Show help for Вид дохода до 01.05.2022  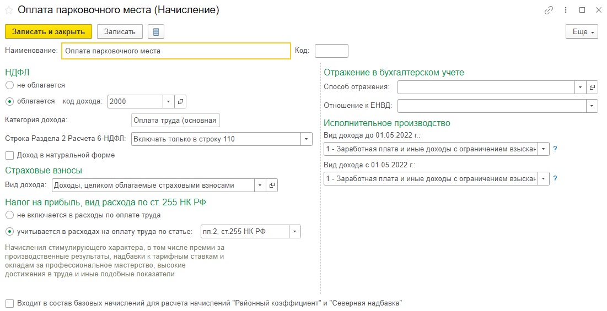(555, 149)
